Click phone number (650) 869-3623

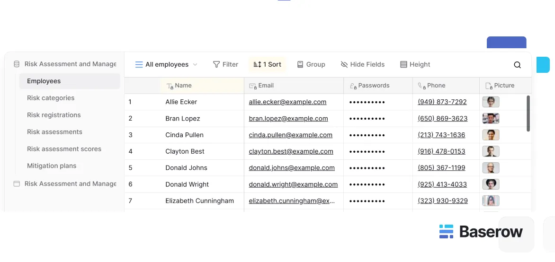coord(442,119)
